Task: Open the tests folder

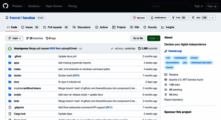Action: tap(16, 101)
